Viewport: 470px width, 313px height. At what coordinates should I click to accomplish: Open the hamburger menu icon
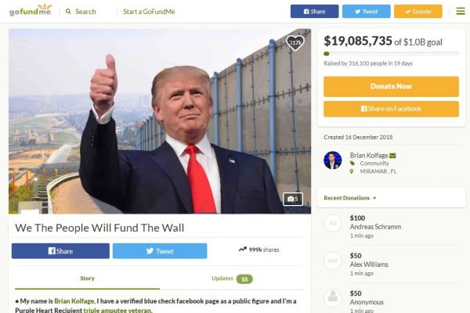click(461, 12)
